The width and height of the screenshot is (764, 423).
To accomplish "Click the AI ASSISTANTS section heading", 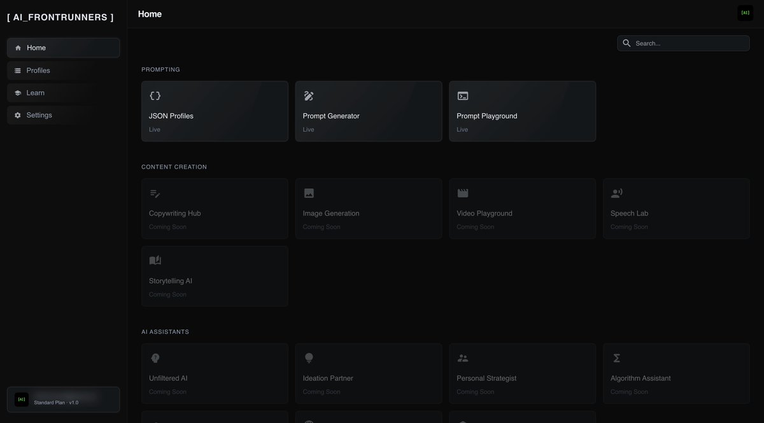I will pos(165,332).
